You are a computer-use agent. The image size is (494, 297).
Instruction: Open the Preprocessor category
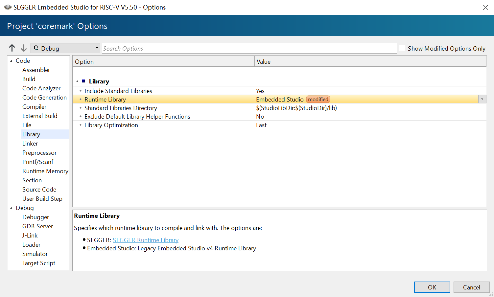point(39,153)
